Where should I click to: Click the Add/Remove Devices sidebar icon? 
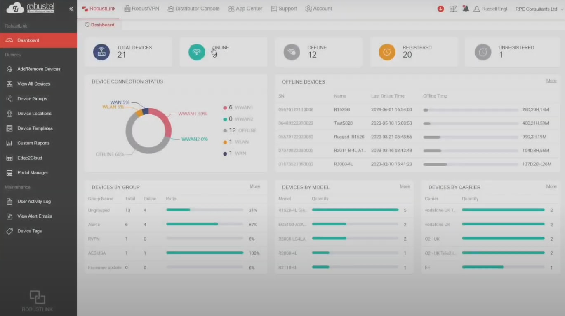[x=9, y=69]
